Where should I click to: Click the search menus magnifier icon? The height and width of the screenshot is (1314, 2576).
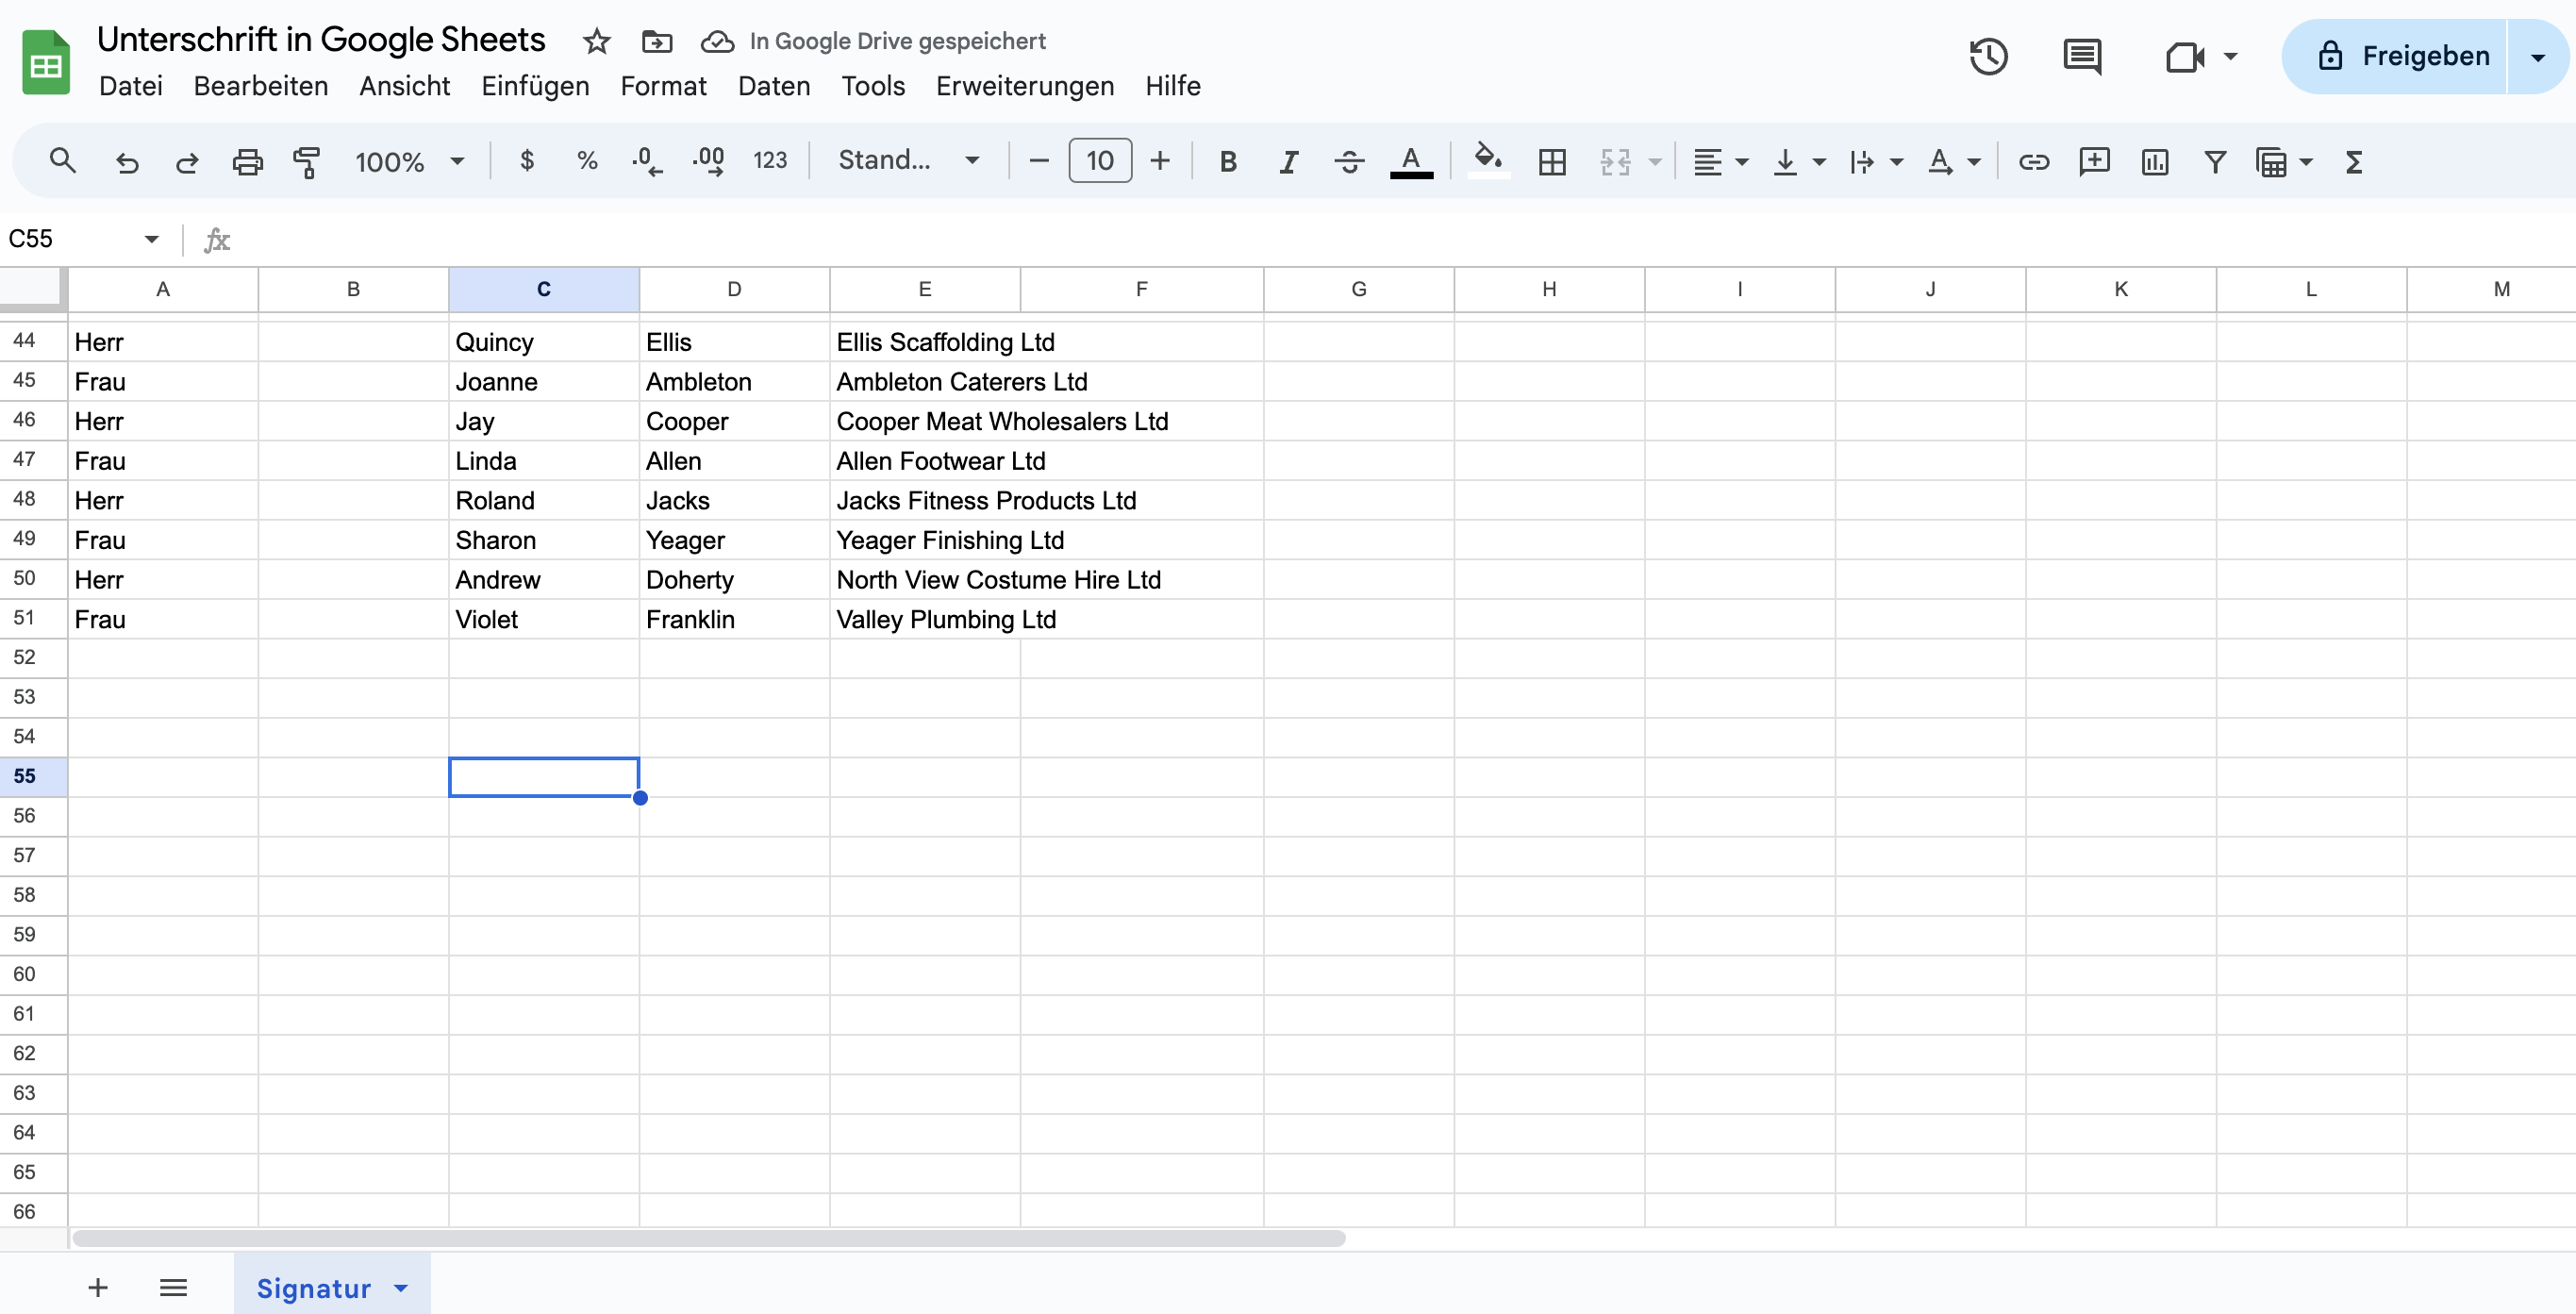click(x=62, y=161)
